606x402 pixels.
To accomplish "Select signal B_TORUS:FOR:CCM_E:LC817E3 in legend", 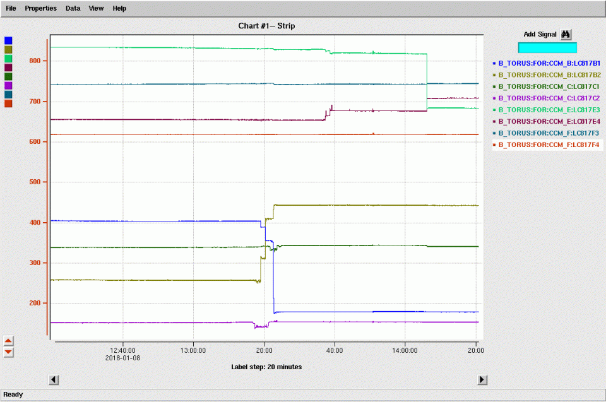I will (547, 110).
